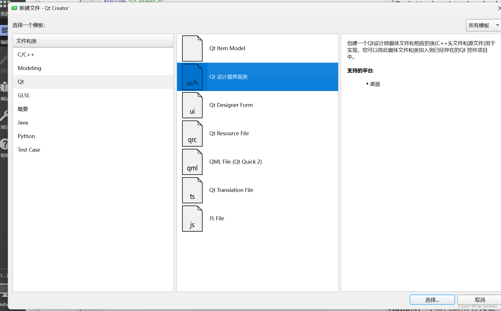Open Projects wrench icon in sidebar
Image resolution: width=501 pixels, height=311 pixels.
pos(4,116)
